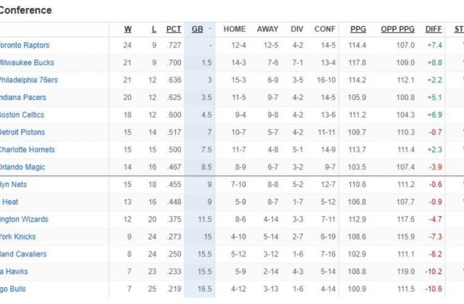Viewport: 464px width, 304px height.
Task: Click the DIV column header
Action: pyautogui.click(x=297, y=29)
